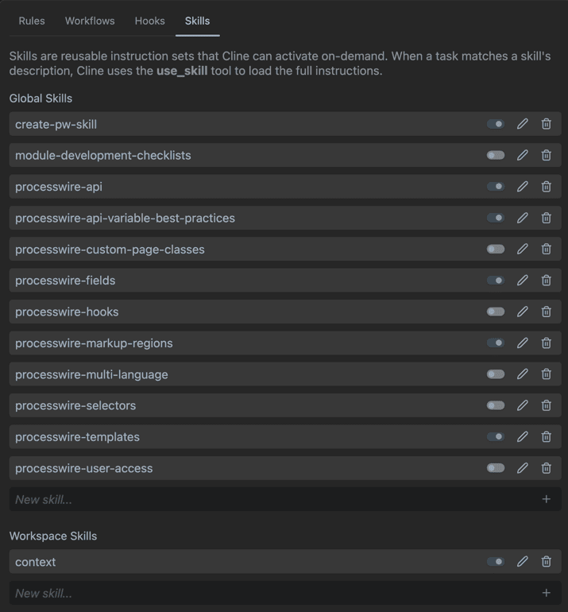Image resolution: width=568 pixels, height=612 pixels.
Task: Edit the create-pw-skill skill
Action: pos(522,124)
